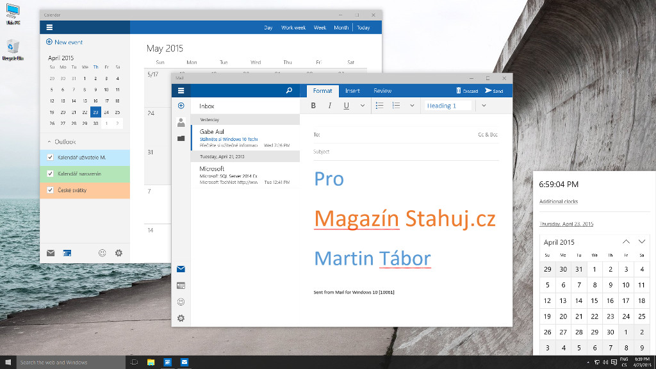
Task: Toggle underline formatting in Mail
Action: click(347, 106)
